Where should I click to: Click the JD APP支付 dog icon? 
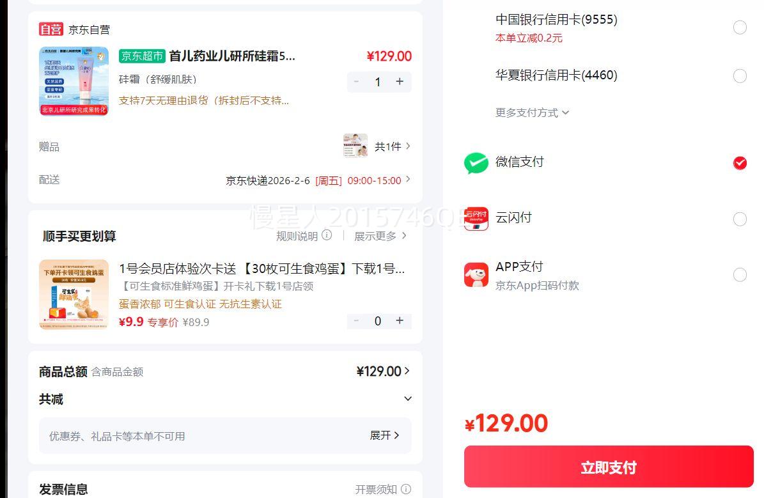click(x=476, y=275)
